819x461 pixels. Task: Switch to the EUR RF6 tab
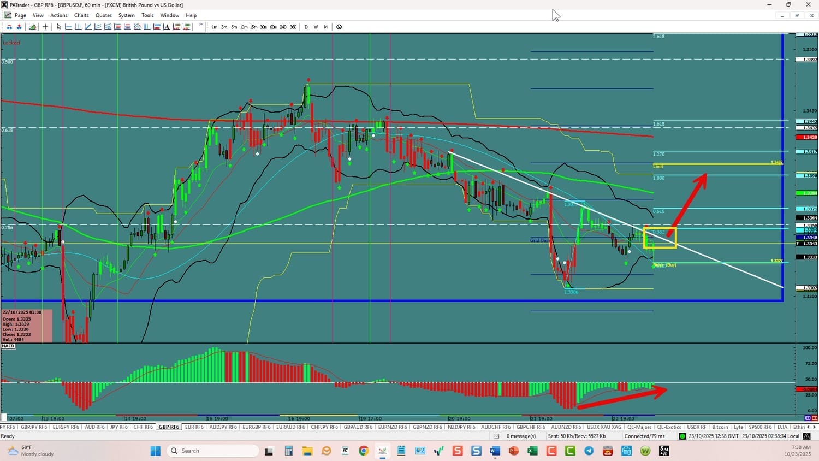coord(194,427)
